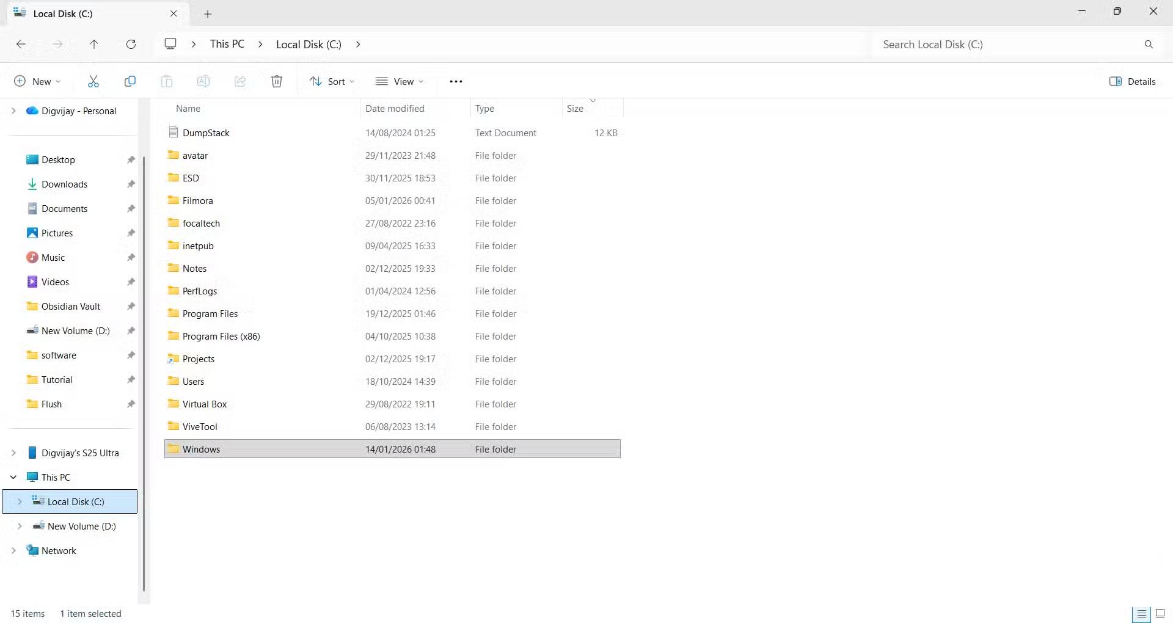
Task: Open the Sort dropdown menu
Action: (332, 81)
